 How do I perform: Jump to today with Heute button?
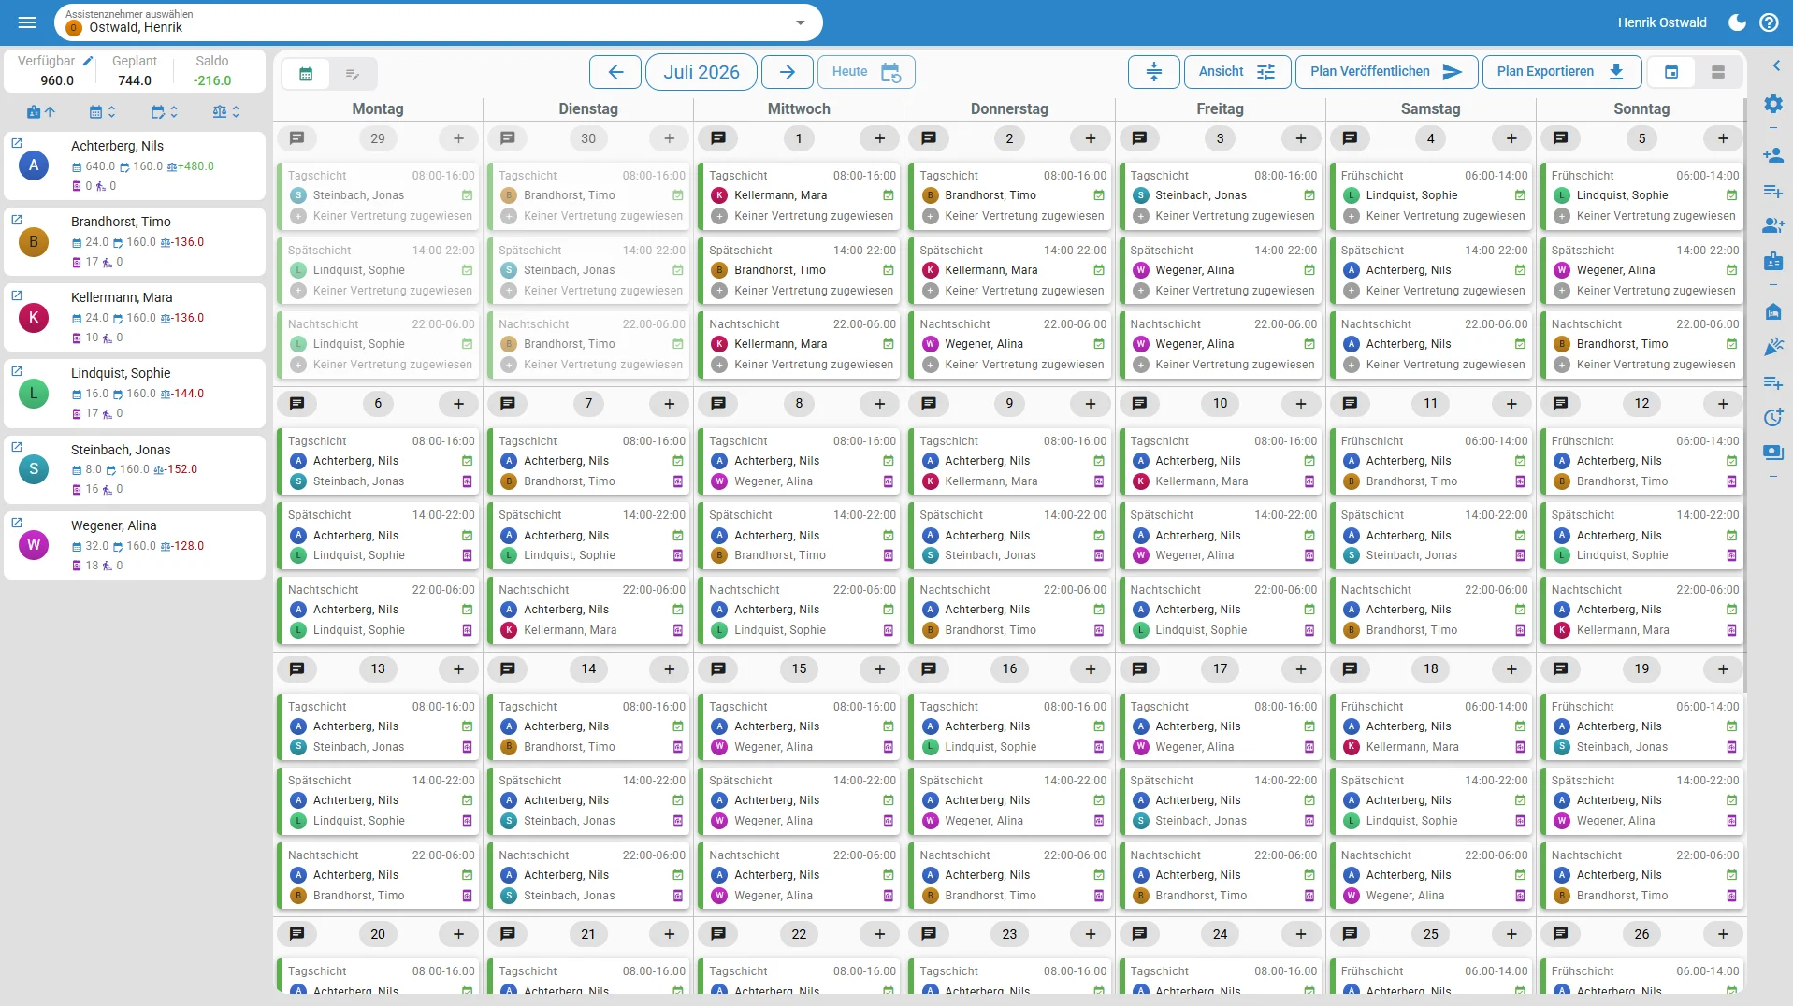[x=866, y=72]
